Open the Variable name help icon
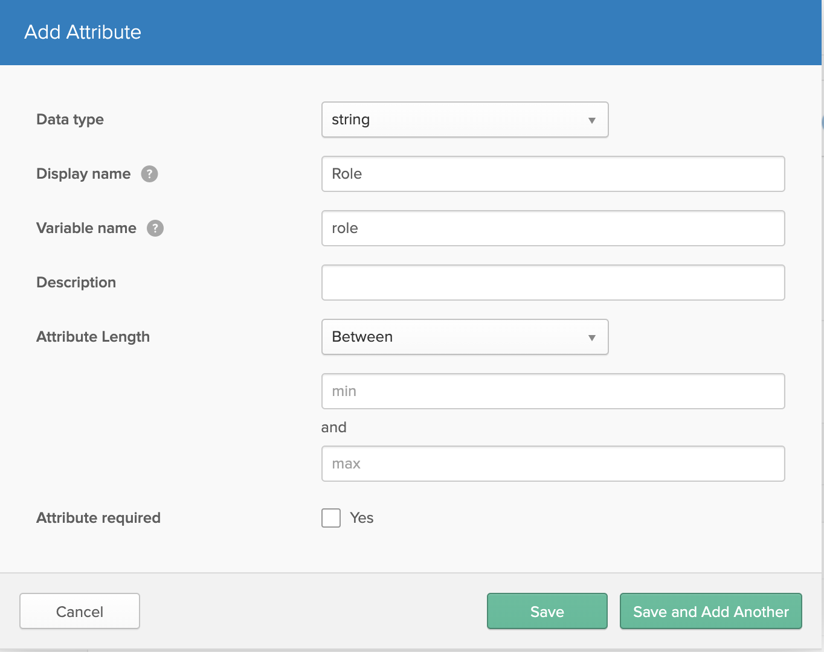Screen dimensions: 824x652 pyautogui.click(x=155, y=228)
